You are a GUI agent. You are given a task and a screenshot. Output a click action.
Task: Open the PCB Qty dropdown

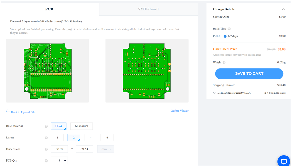pyautogui.click(x=59, y=161)
